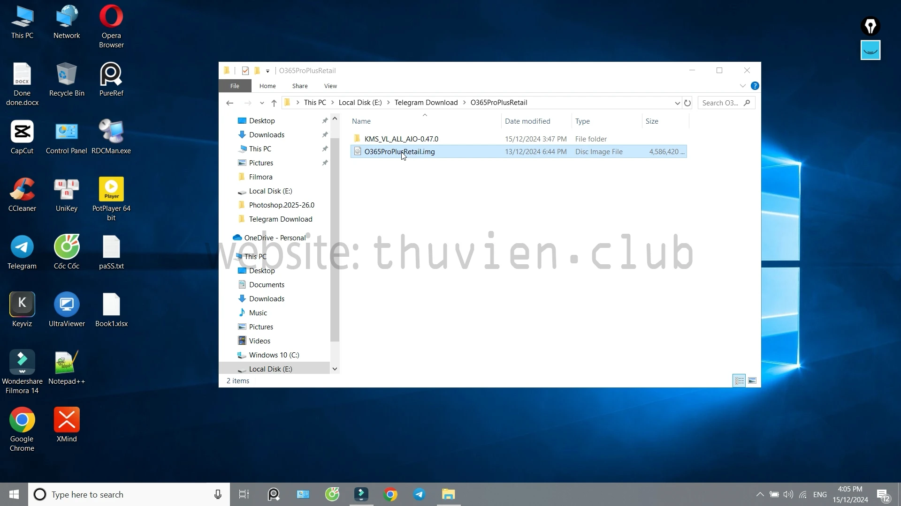Switch to large icons view button

click(752, 381)
